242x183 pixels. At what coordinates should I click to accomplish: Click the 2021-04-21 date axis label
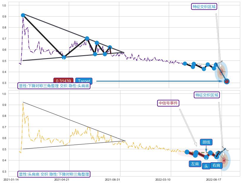point(62,179)
